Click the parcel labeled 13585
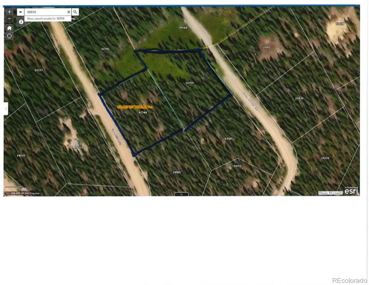 click(x=228, y=138)
